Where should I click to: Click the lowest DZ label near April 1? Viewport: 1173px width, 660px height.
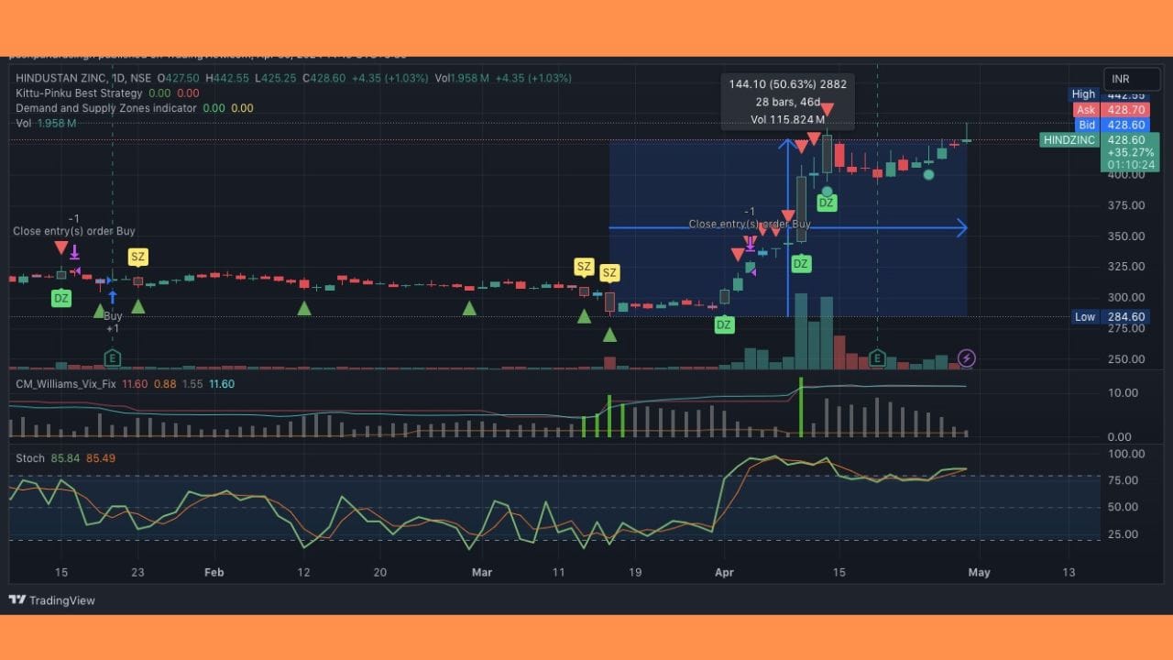pyautogui.click(x=724, y=324)
